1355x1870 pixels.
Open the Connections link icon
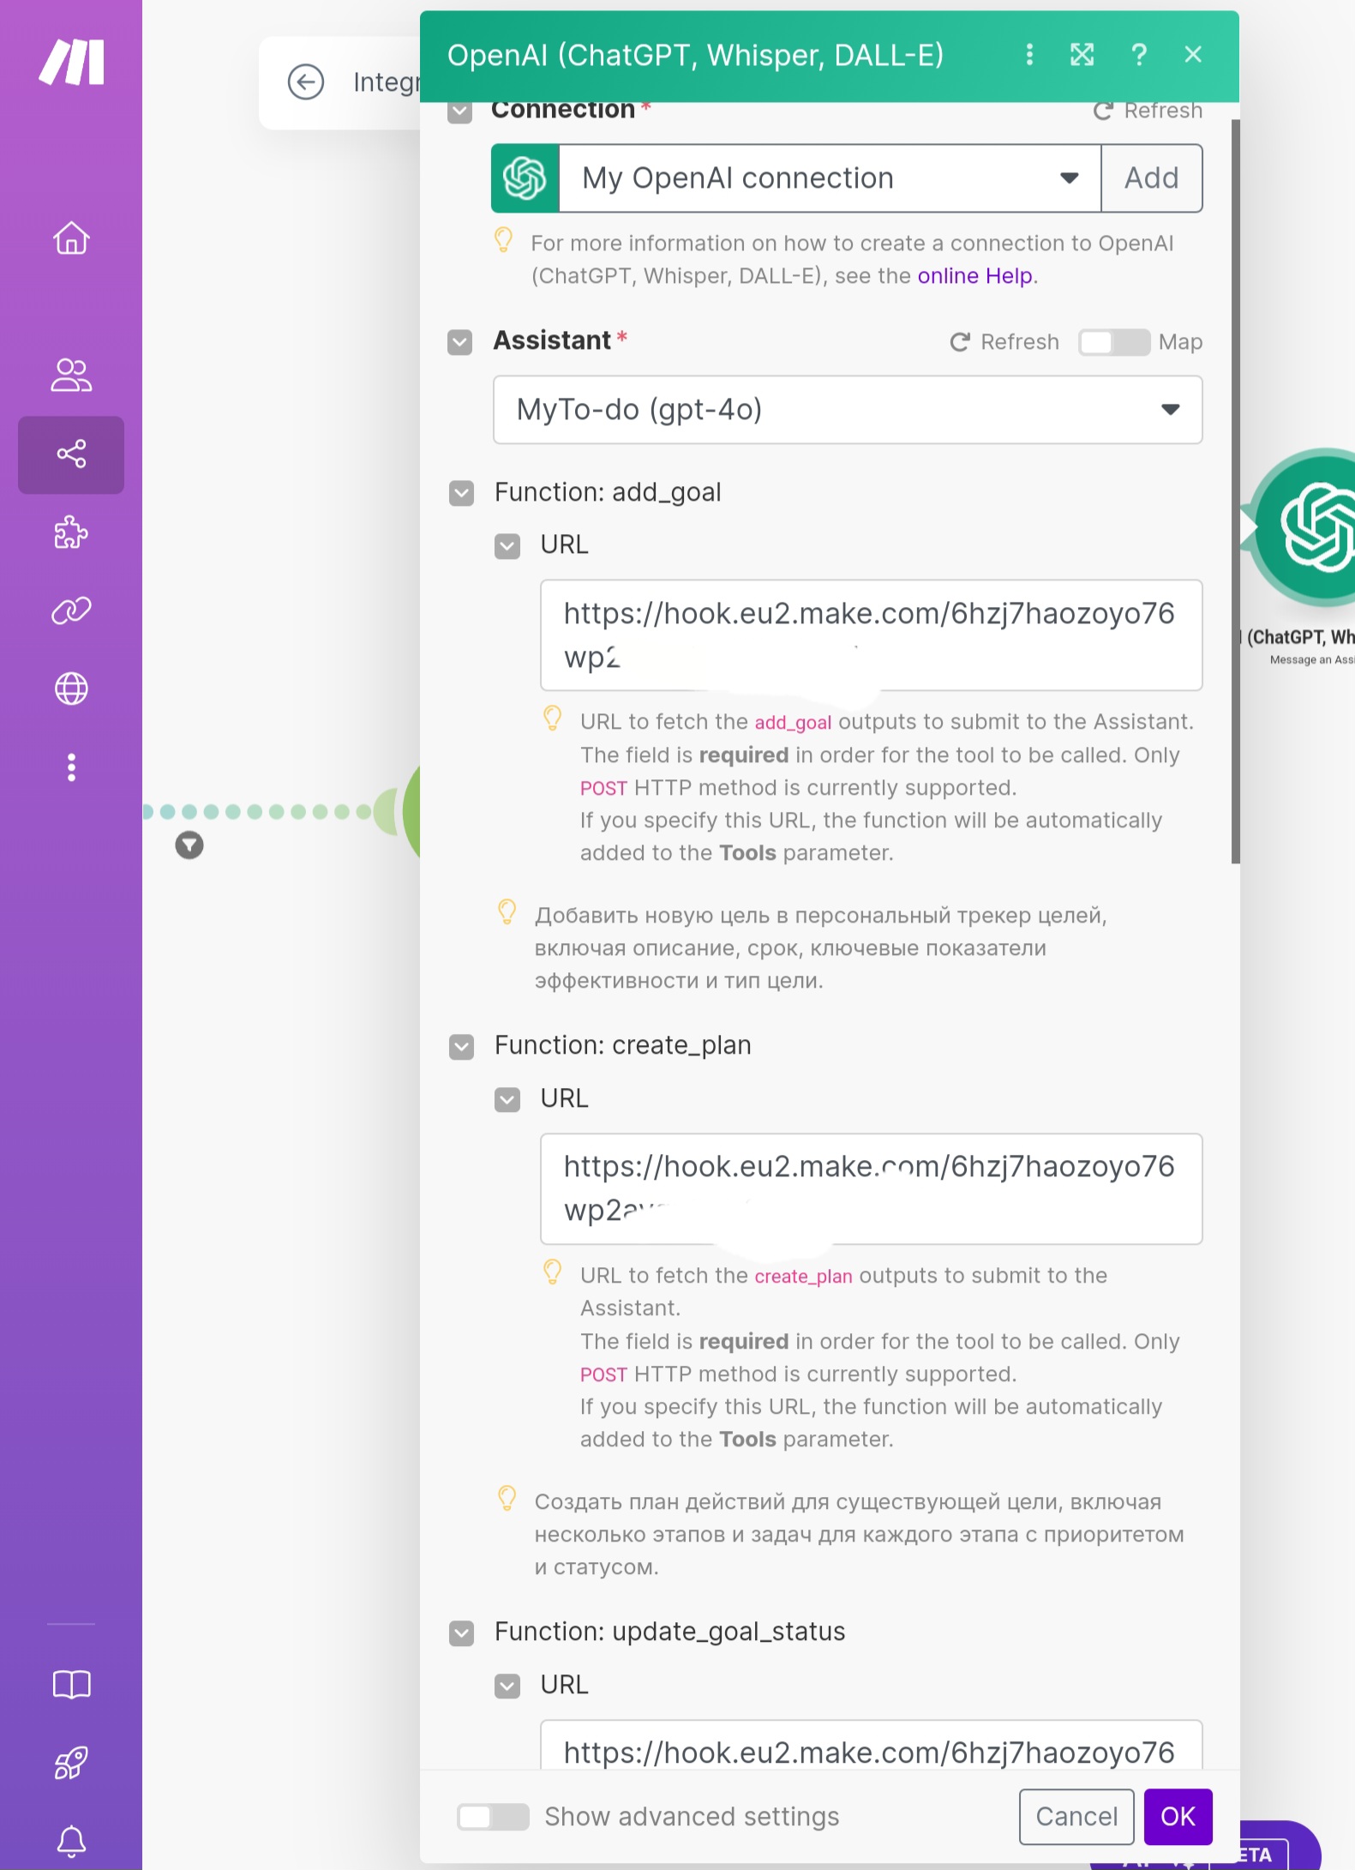(71, 610)
